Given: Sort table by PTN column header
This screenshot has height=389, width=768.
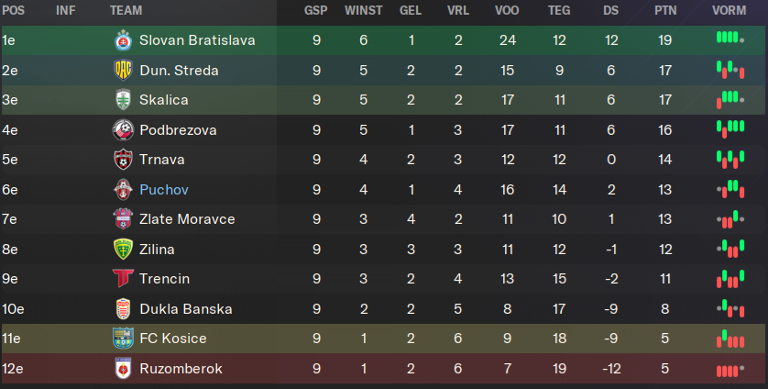Looking at the screenshot, I should (665, 10).
